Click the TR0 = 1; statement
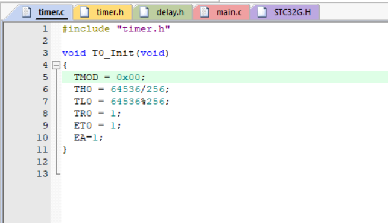Screen dimensions: 388x223 point(98,114)
